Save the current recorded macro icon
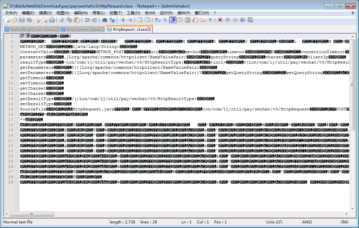 pyautogui.click(x=250, y=20)
